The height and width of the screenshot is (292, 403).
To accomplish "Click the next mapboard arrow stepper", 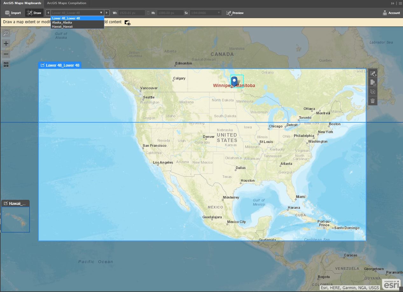I will click(107, 13).
